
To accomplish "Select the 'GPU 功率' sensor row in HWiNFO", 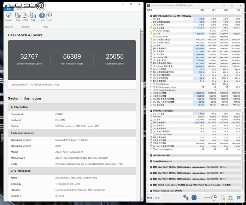I will point(195,34).
